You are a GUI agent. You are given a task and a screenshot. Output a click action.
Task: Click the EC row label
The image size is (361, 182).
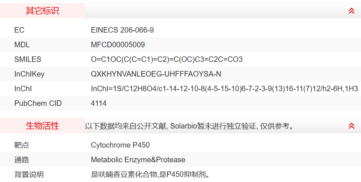tap(19, 30)
